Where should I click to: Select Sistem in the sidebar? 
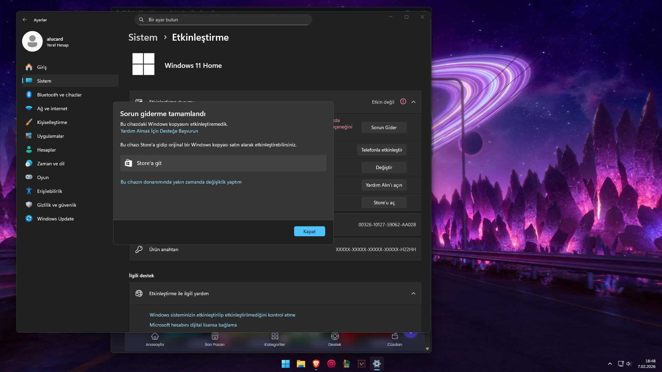click(70, 81)
